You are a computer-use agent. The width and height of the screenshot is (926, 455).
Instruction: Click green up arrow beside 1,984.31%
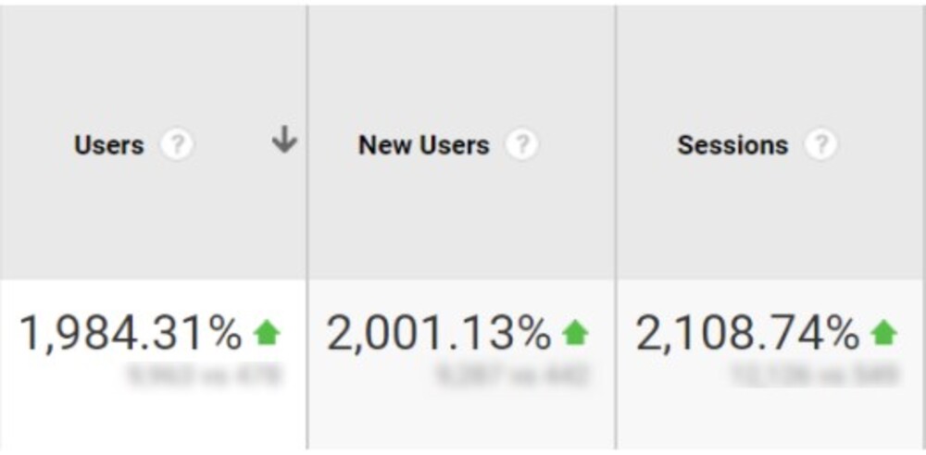(x=267, y=334)
